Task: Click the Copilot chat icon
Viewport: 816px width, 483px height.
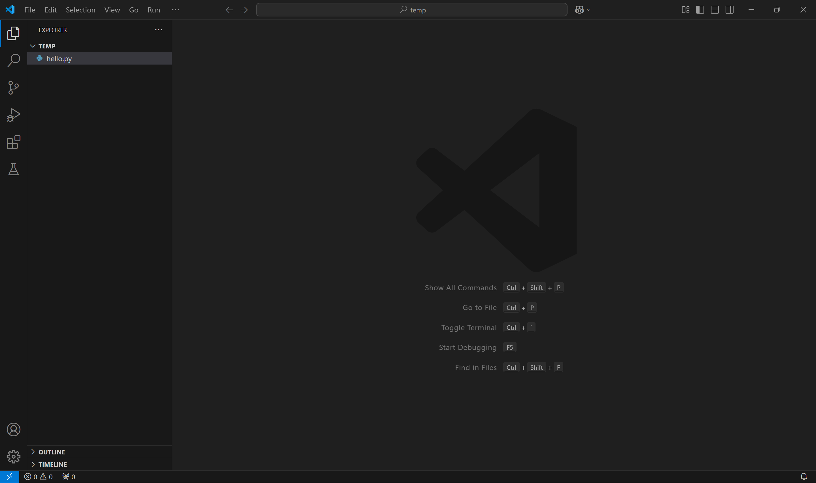Action: tap(579, 10)
